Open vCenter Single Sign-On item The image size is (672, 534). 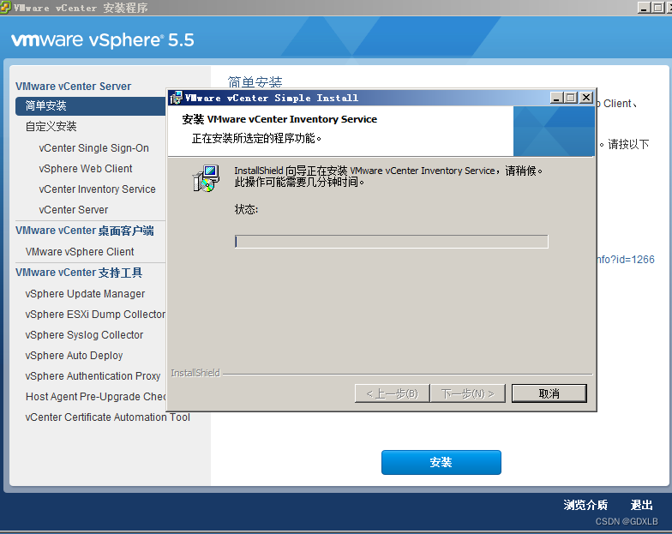(x=94, y=147)
